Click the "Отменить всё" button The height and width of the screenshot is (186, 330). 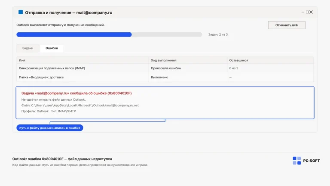pos(287,25)
